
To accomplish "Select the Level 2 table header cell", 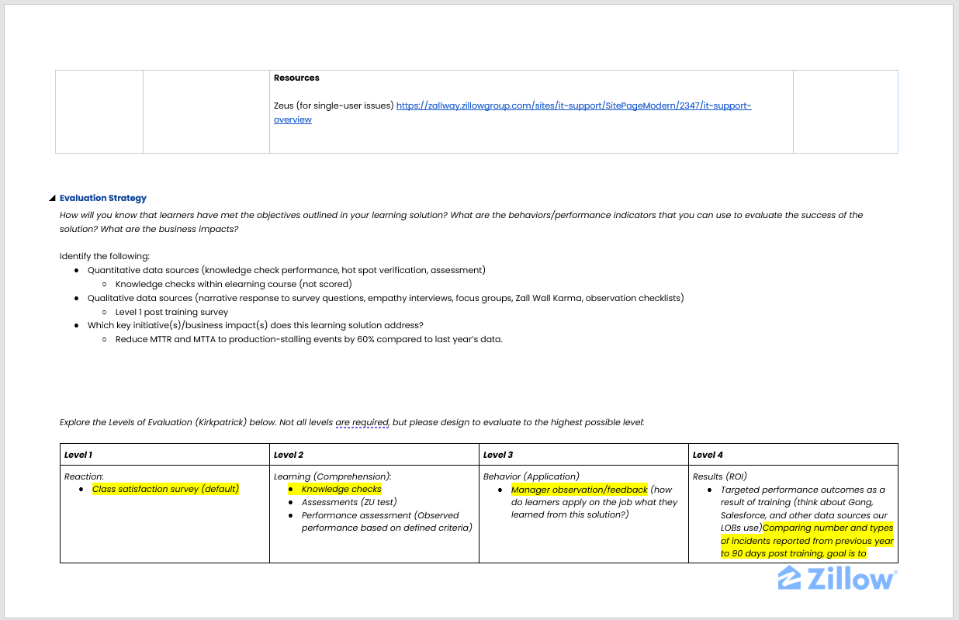I will (374, 455).
